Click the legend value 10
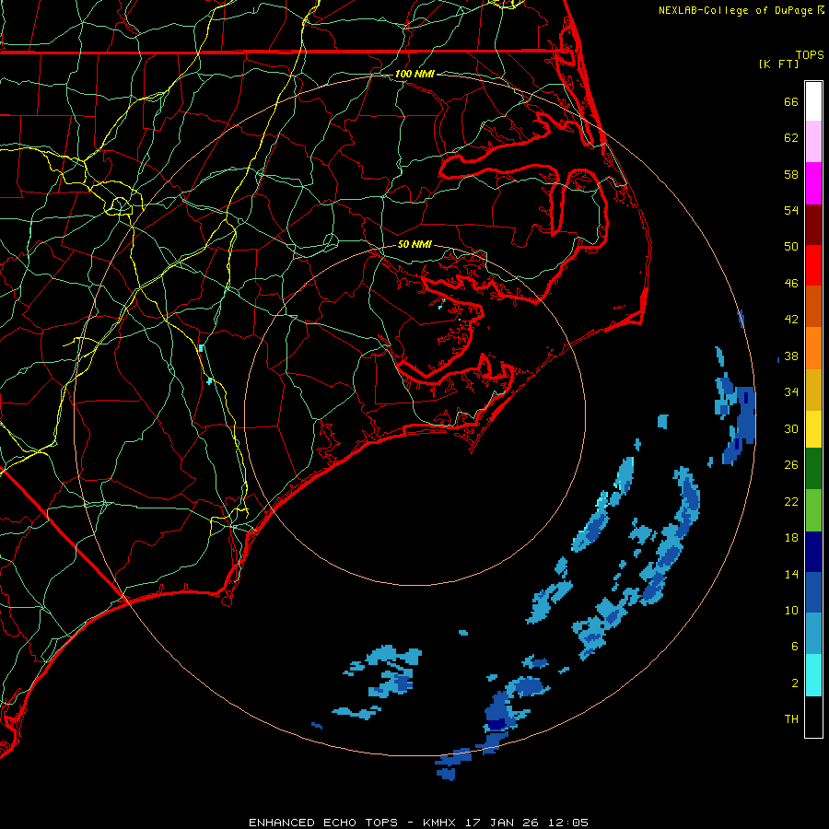The image size is (829, 829). 791,610
